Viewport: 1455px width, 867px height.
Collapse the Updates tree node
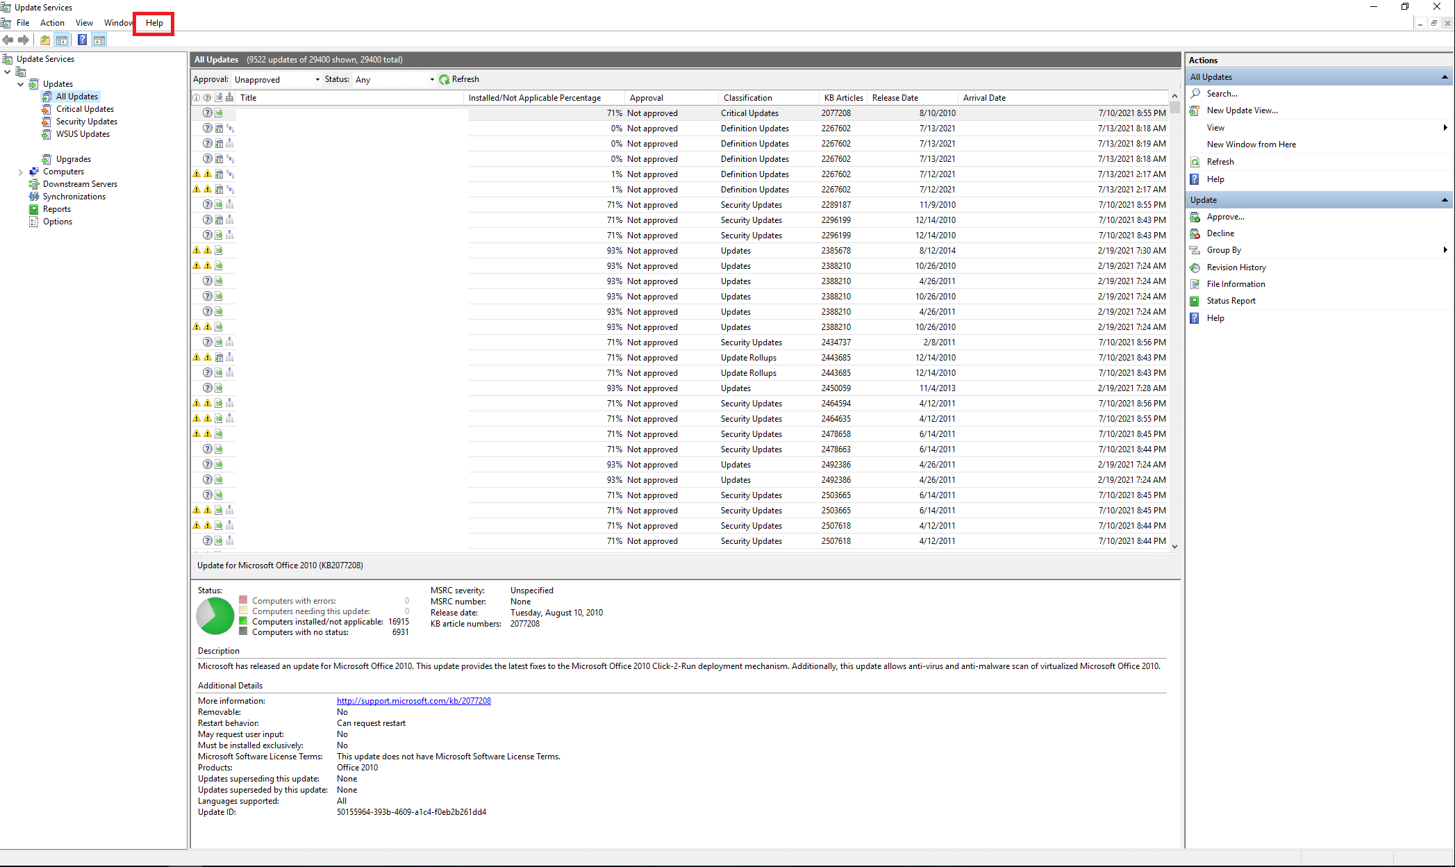pos(21,84)
